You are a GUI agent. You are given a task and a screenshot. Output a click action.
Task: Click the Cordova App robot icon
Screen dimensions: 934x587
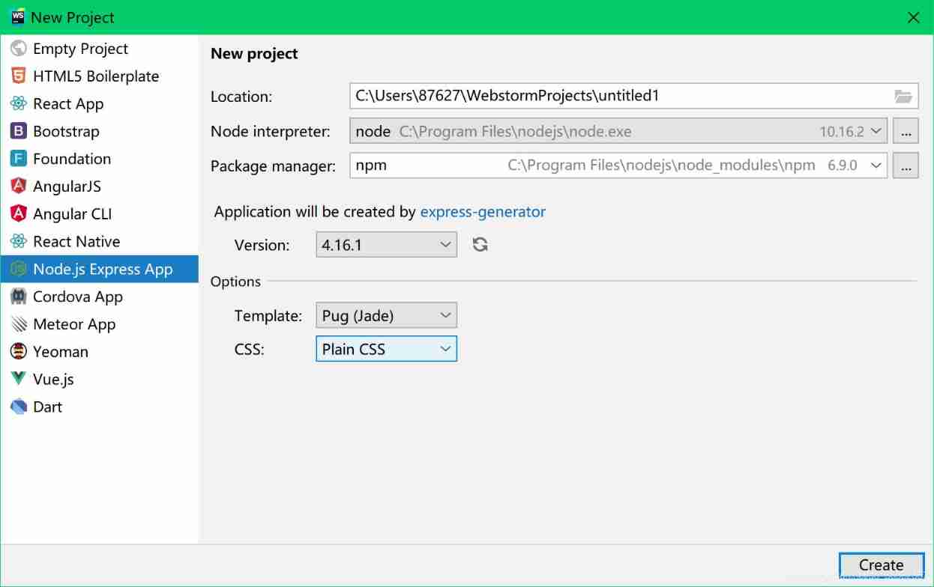(x=19, y=296)
